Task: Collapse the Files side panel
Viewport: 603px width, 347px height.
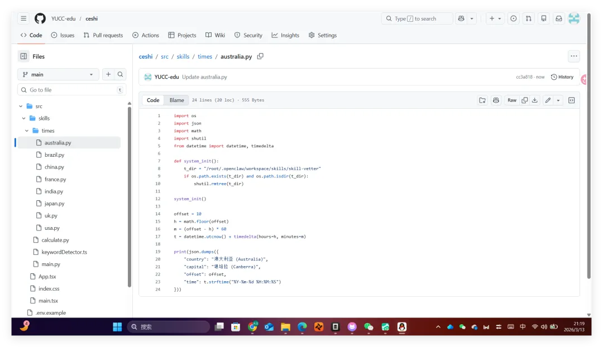Action: coord(23,56)
